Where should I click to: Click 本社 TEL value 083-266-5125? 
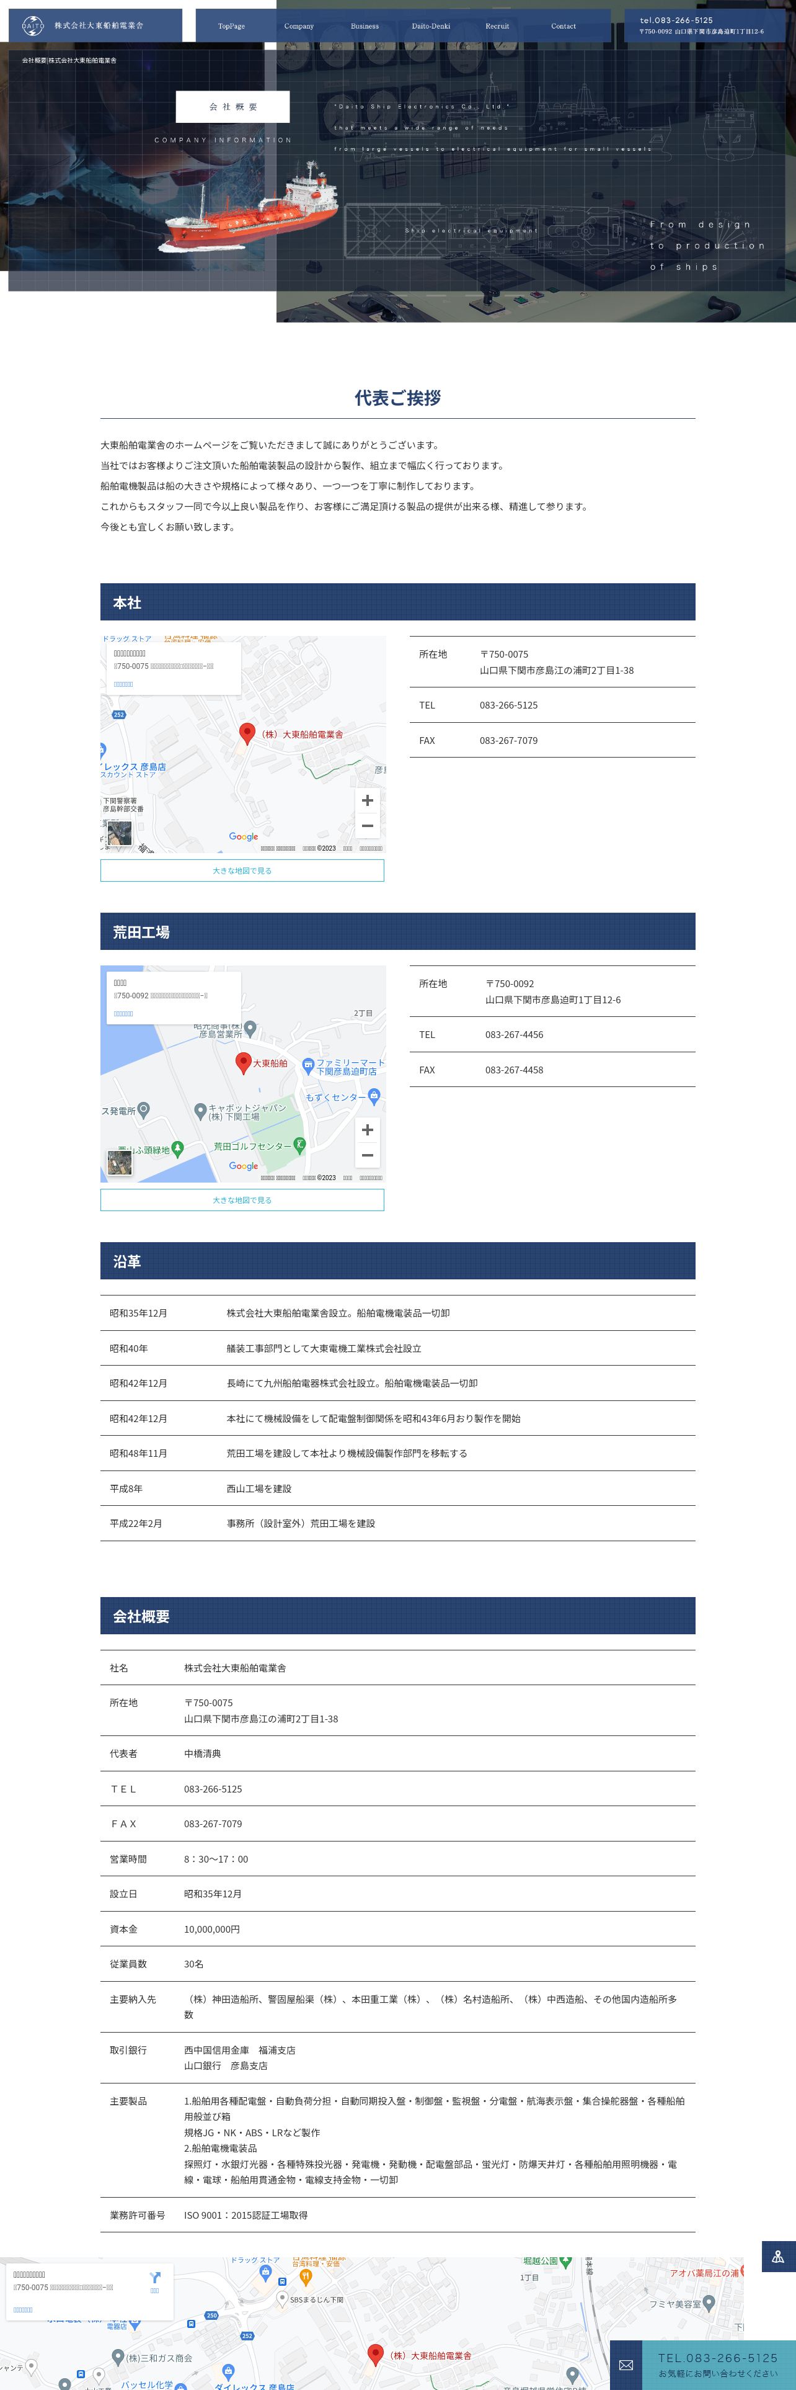pyautogui.click(x=509, y=705)
